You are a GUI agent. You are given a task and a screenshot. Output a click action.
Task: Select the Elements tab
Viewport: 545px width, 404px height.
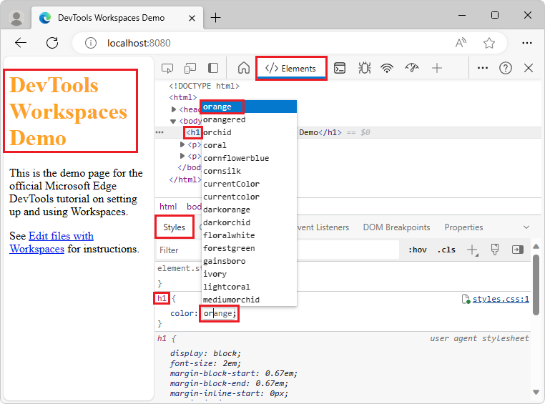[x=291, y=69]
